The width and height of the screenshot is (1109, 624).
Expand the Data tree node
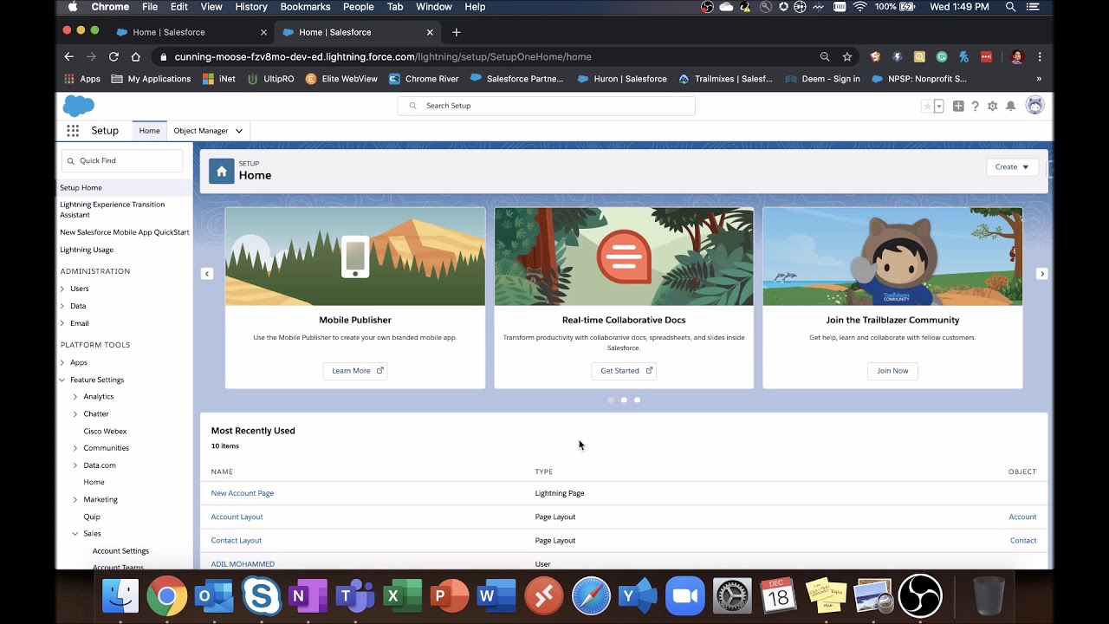(x=62, y=306)
